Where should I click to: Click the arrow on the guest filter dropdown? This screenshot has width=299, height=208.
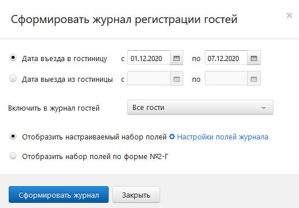tap(264, 108)
